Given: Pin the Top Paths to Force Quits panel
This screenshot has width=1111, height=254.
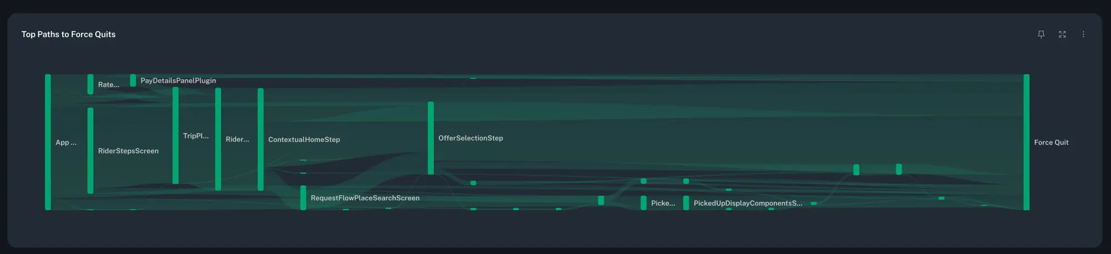Looking at the screenshot, I should (1041, 34).
